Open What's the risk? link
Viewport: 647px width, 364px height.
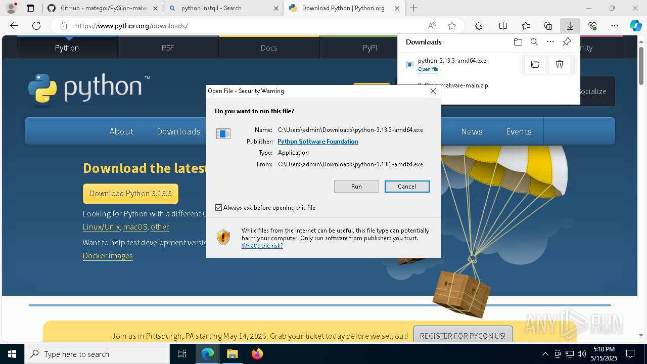pos(262,246)
